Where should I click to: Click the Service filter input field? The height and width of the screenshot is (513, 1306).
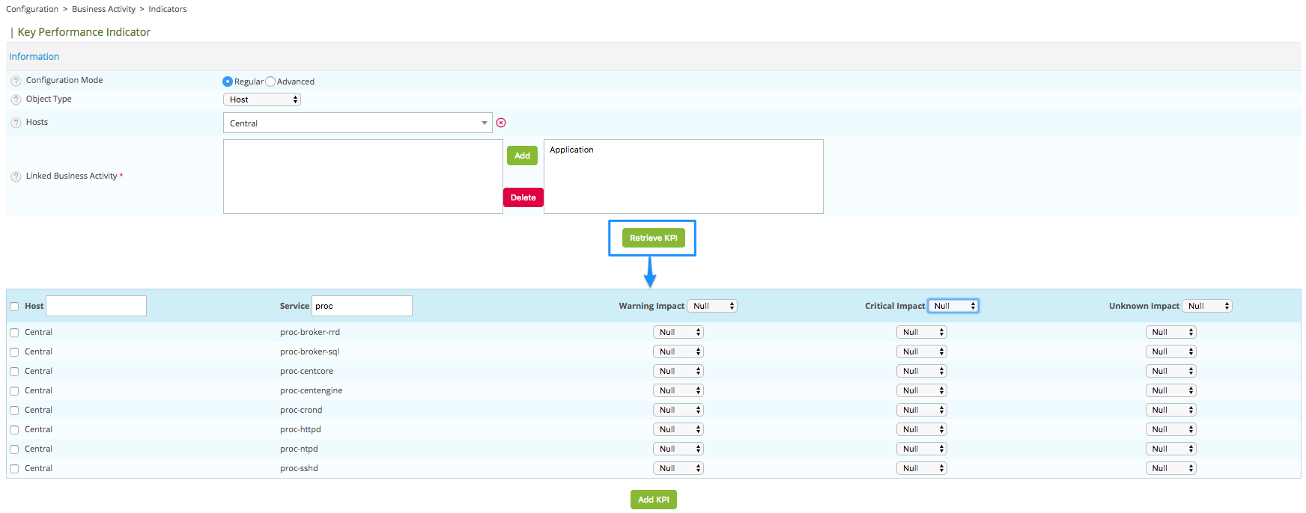[362, 306]
